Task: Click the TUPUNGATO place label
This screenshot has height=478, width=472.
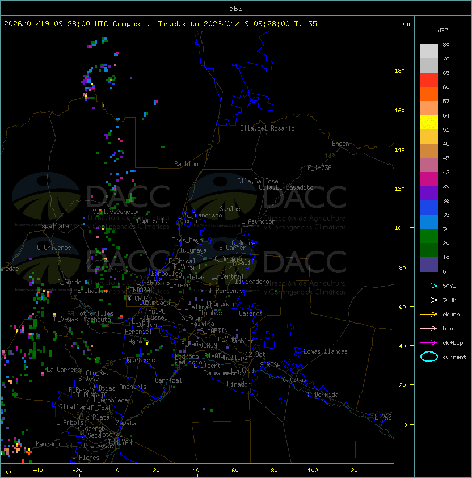Action: (x=92, y=395)
